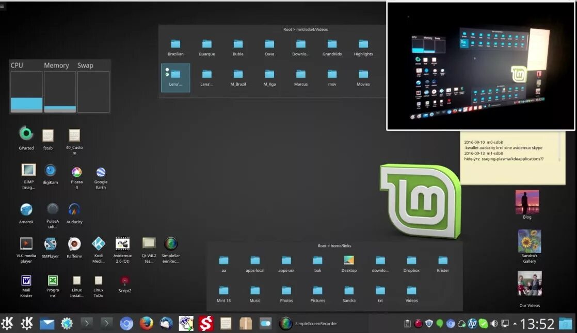577x333 pixels.
Task: Open the settings gear in the taskbar
Action: point(67,323)
